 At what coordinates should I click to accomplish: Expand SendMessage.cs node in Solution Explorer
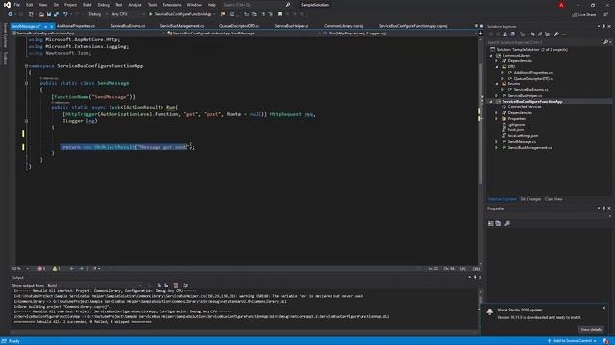pos(497,141)
